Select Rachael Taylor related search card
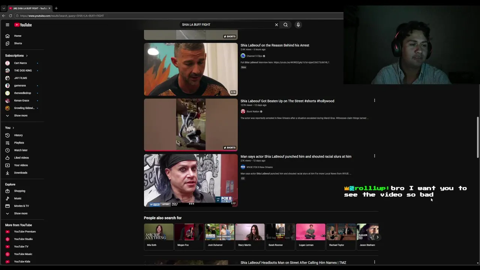This screenshot has height=270, width=480. tap(341, 236)
